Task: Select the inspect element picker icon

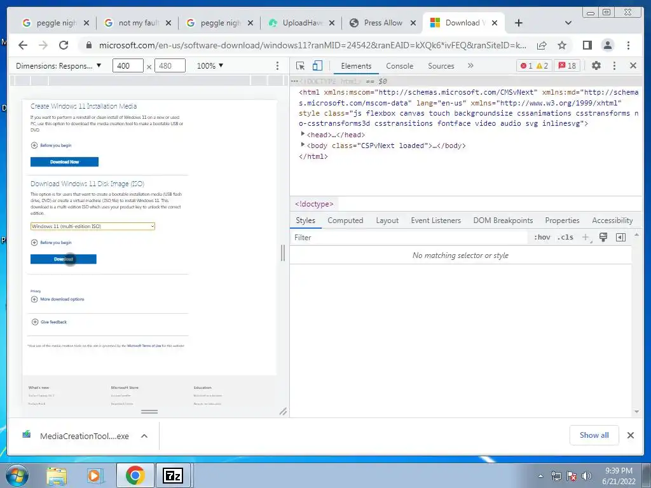Action: coord(300,65)
